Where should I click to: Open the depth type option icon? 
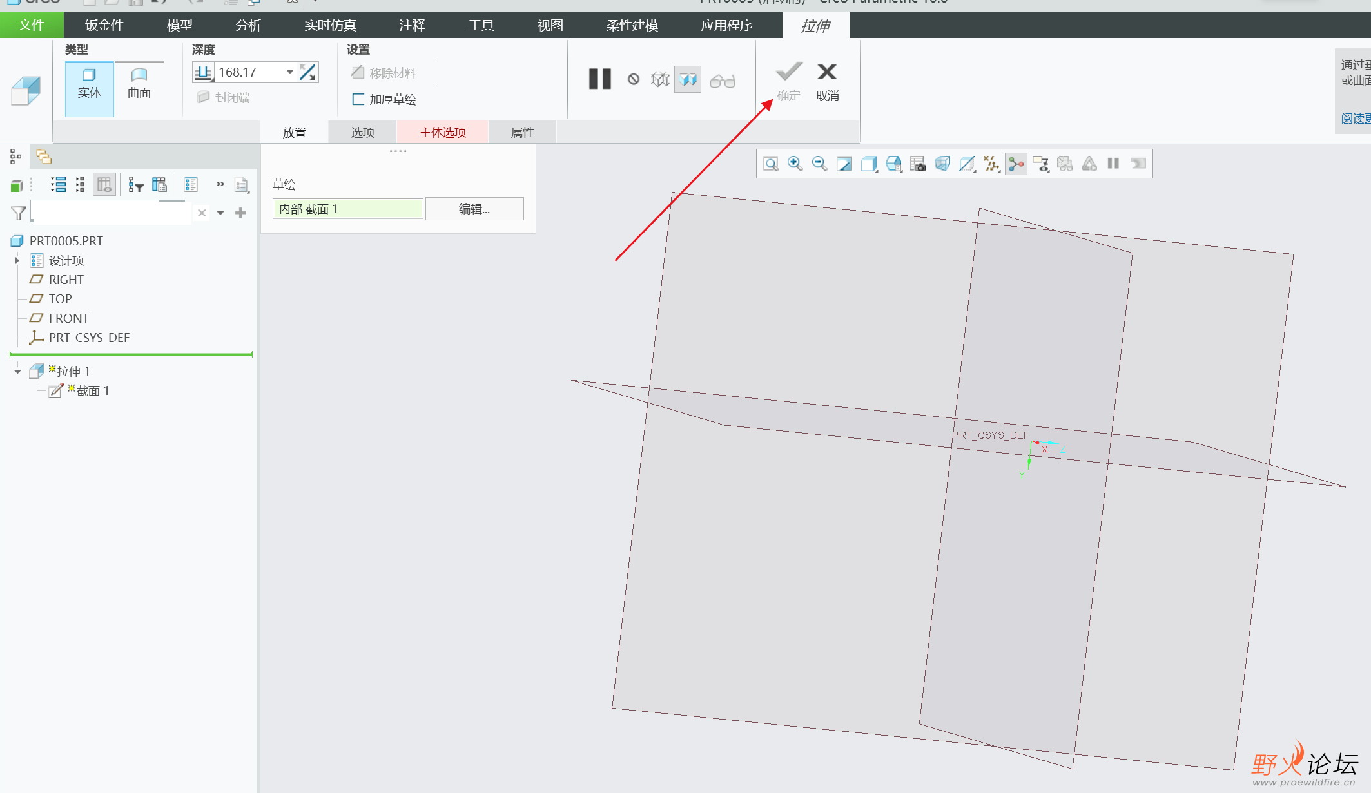coord(203,72)
